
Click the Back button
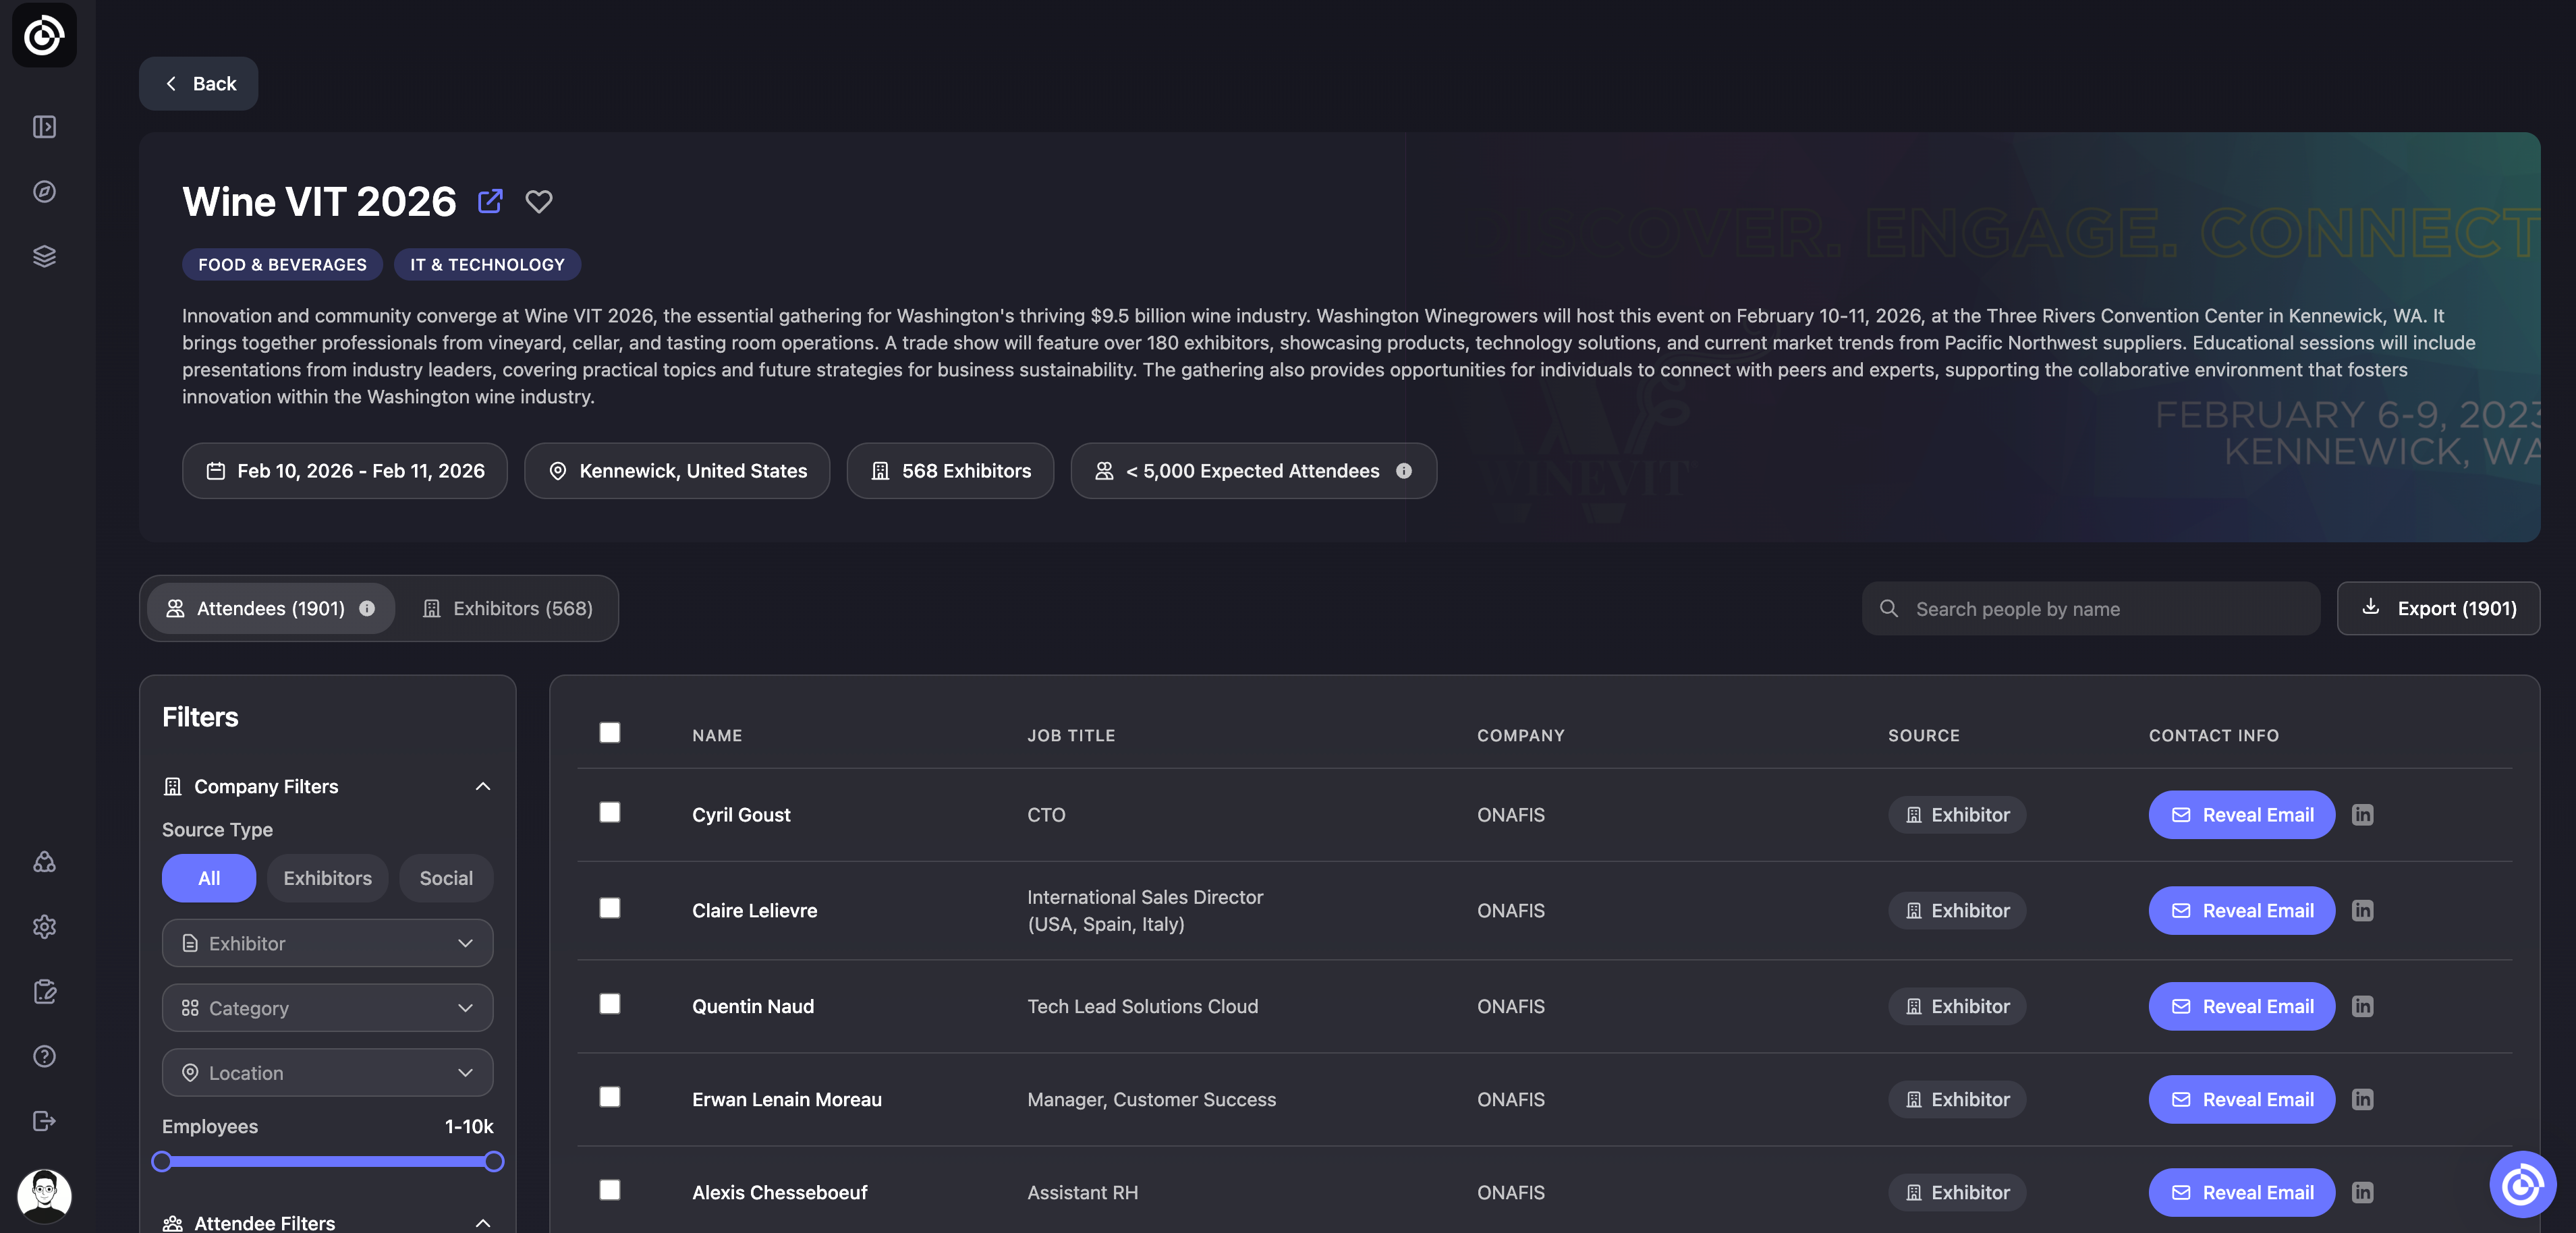tap(199, 84)
